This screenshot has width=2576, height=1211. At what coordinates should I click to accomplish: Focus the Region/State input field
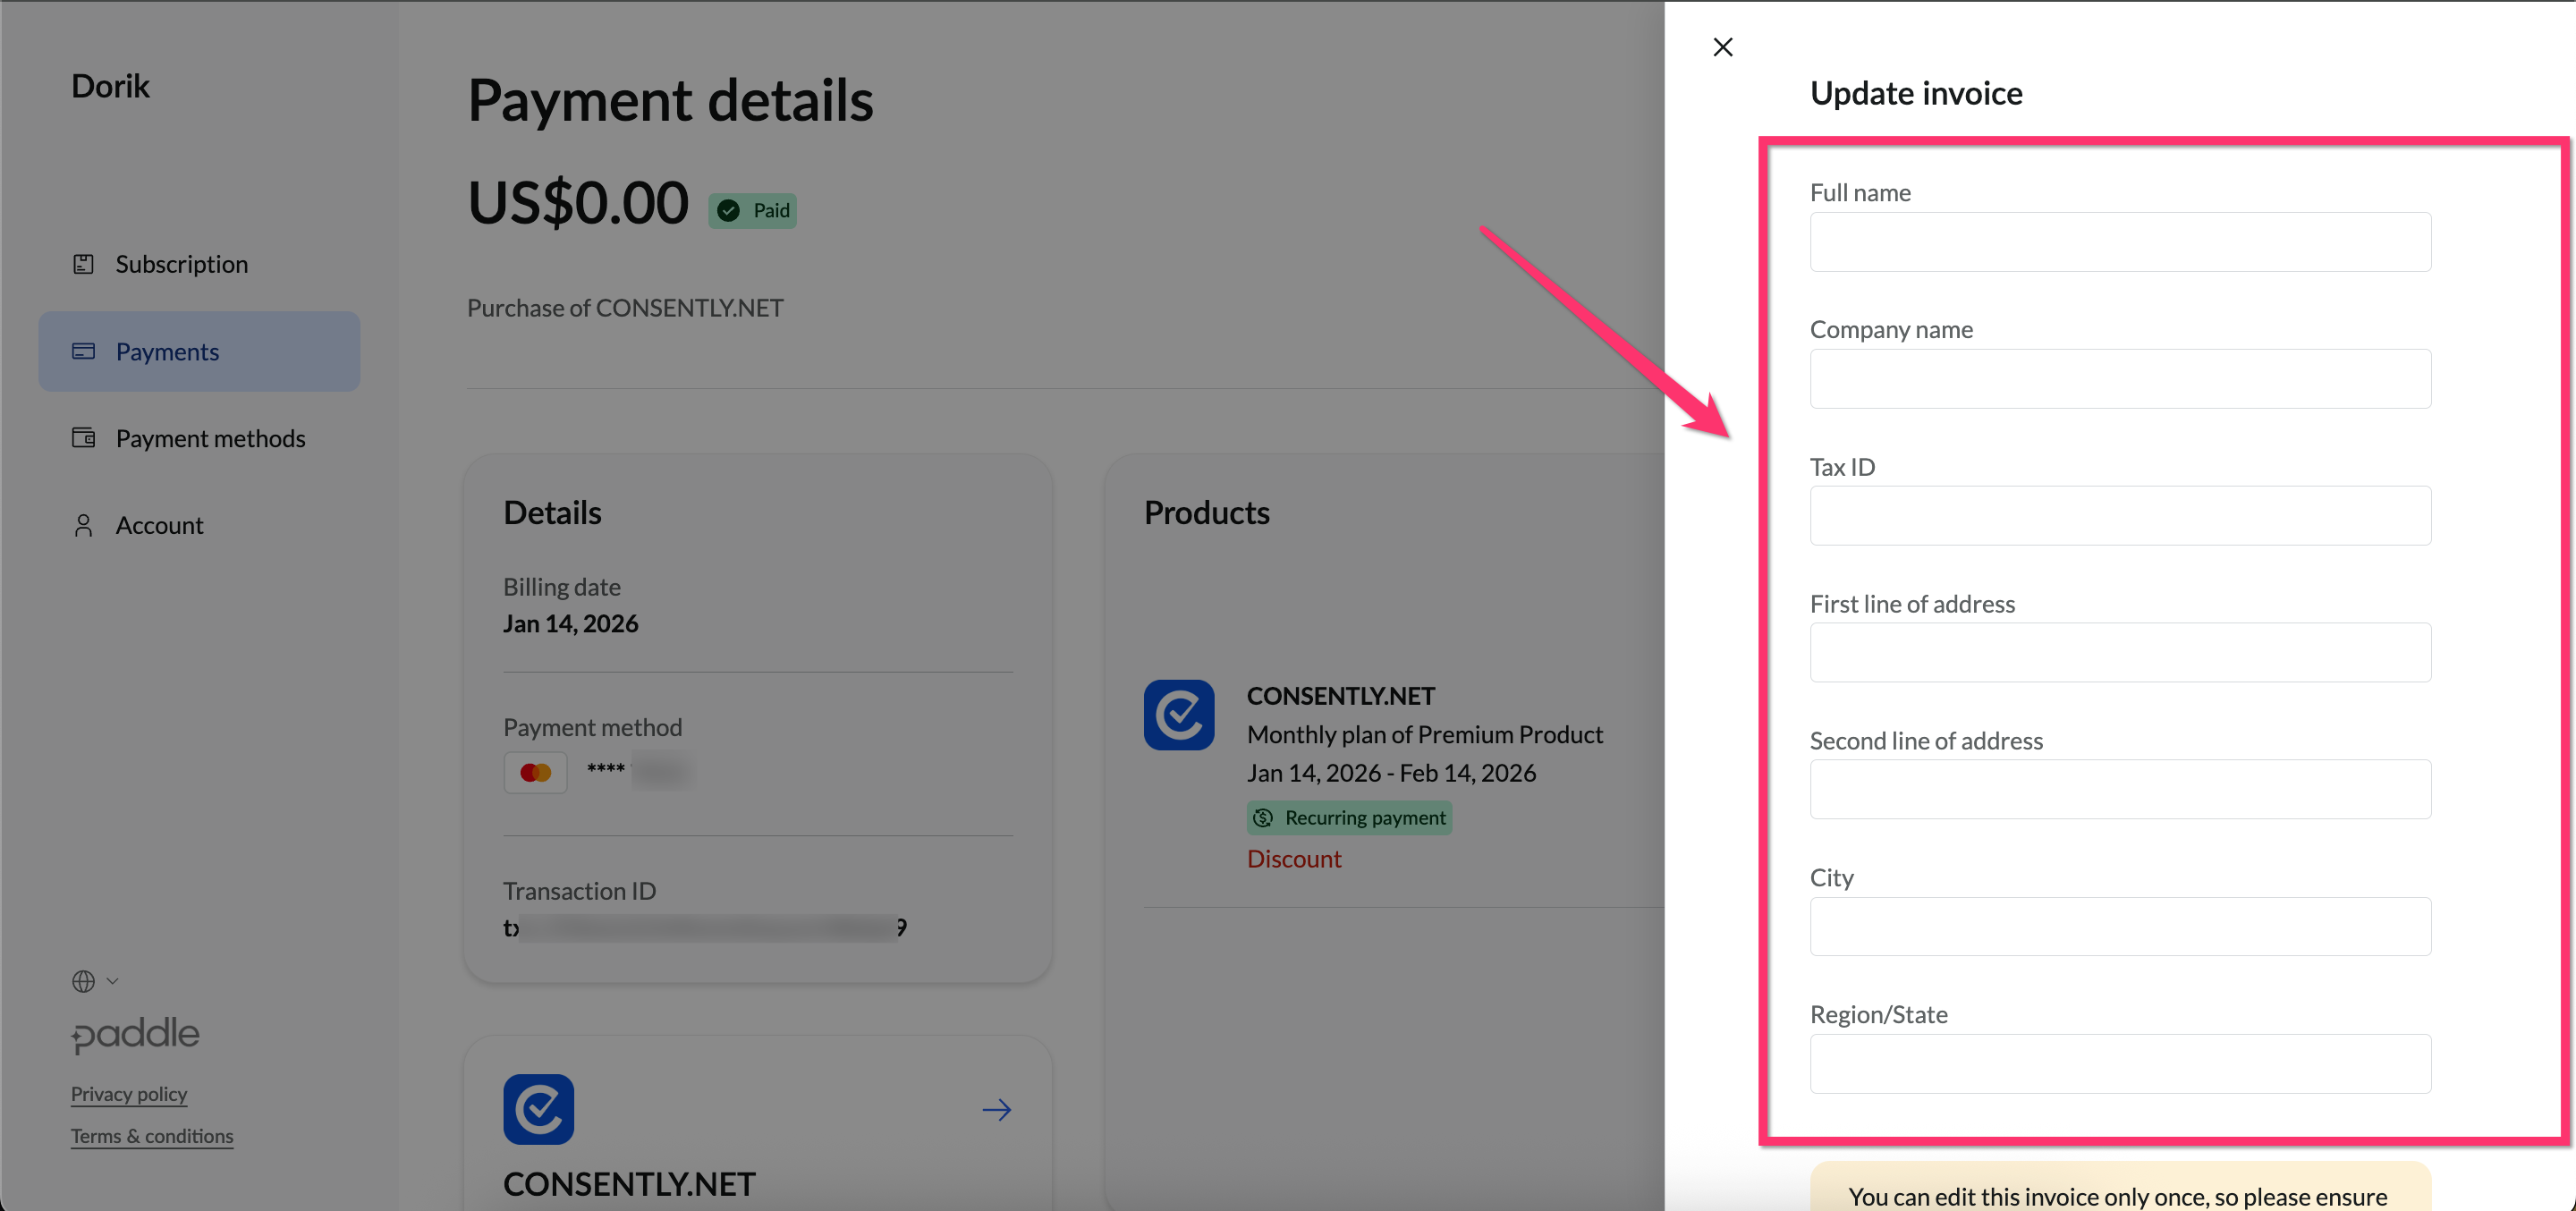[2119, 1063]
